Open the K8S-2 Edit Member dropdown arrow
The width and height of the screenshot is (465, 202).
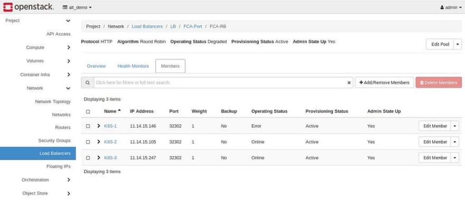click(x=455, y=142)
